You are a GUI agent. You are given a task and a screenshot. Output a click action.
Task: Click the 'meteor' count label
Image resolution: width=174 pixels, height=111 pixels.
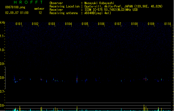point(39,9)
